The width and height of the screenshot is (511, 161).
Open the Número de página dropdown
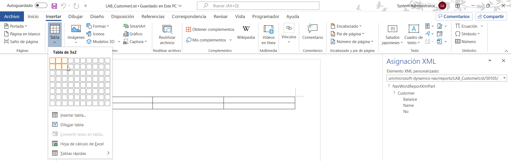(352, 41)
